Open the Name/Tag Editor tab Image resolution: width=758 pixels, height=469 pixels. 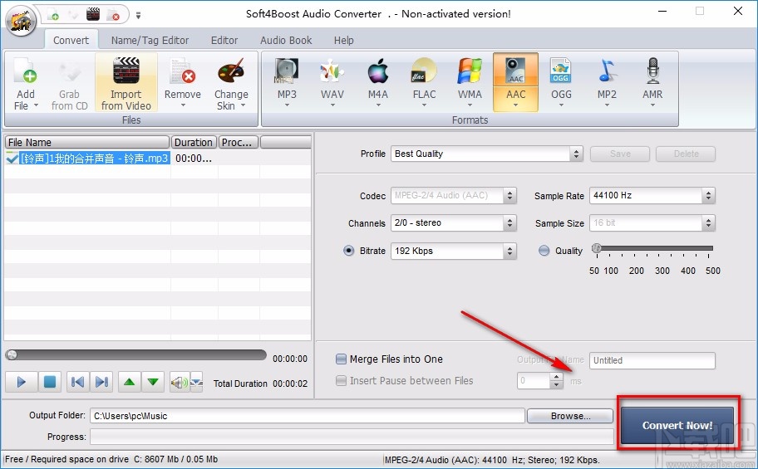(x=150, y=40)
